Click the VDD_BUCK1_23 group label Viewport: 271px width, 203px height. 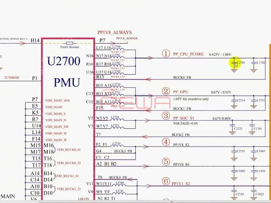click(69, 189)
